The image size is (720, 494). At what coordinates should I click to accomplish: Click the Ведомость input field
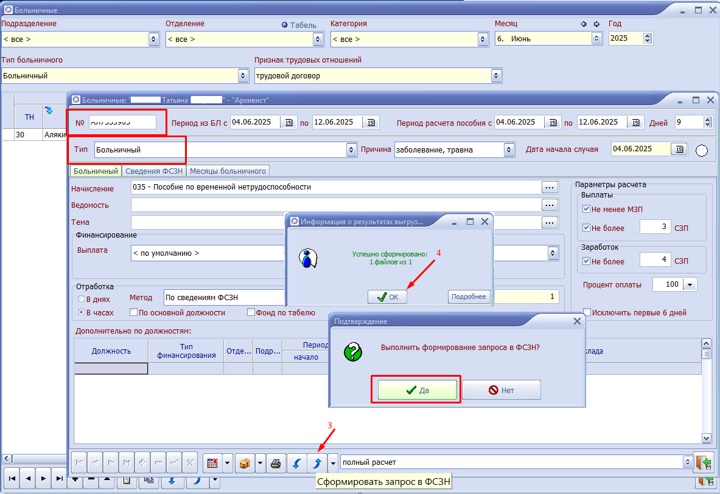[336, 205]
